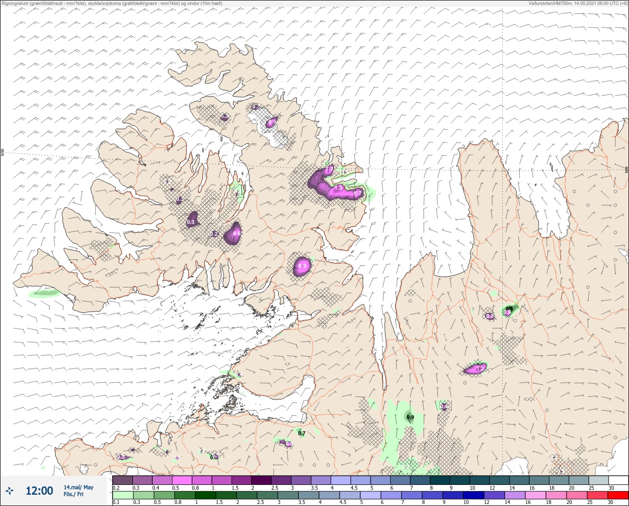Select bright red rain swatch labeled 30

(x=618, y=495)
